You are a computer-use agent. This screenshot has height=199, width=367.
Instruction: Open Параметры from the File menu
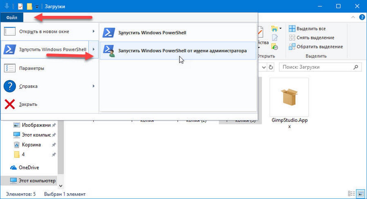[50, 68]
